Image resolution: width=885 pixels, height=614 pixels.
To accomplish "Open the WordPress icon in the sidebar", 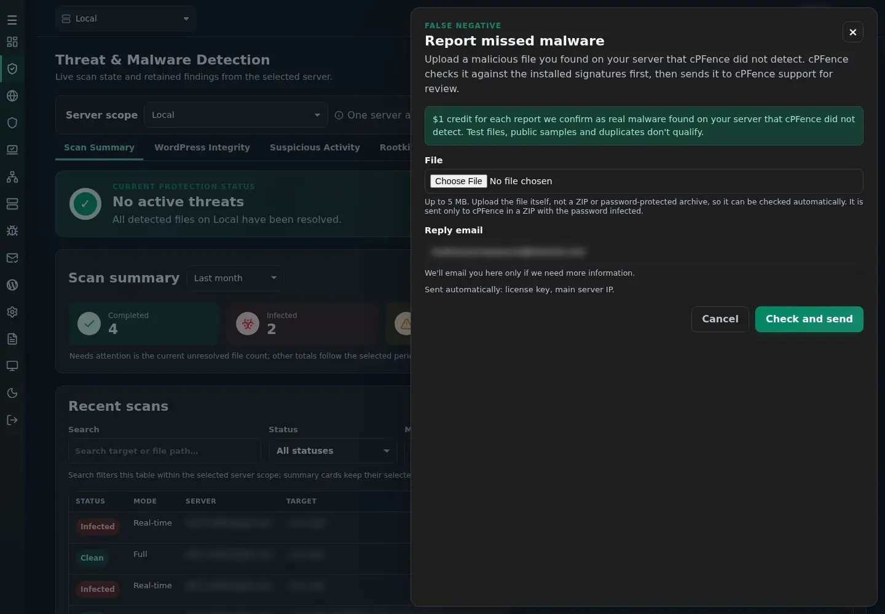I will 12,285.
